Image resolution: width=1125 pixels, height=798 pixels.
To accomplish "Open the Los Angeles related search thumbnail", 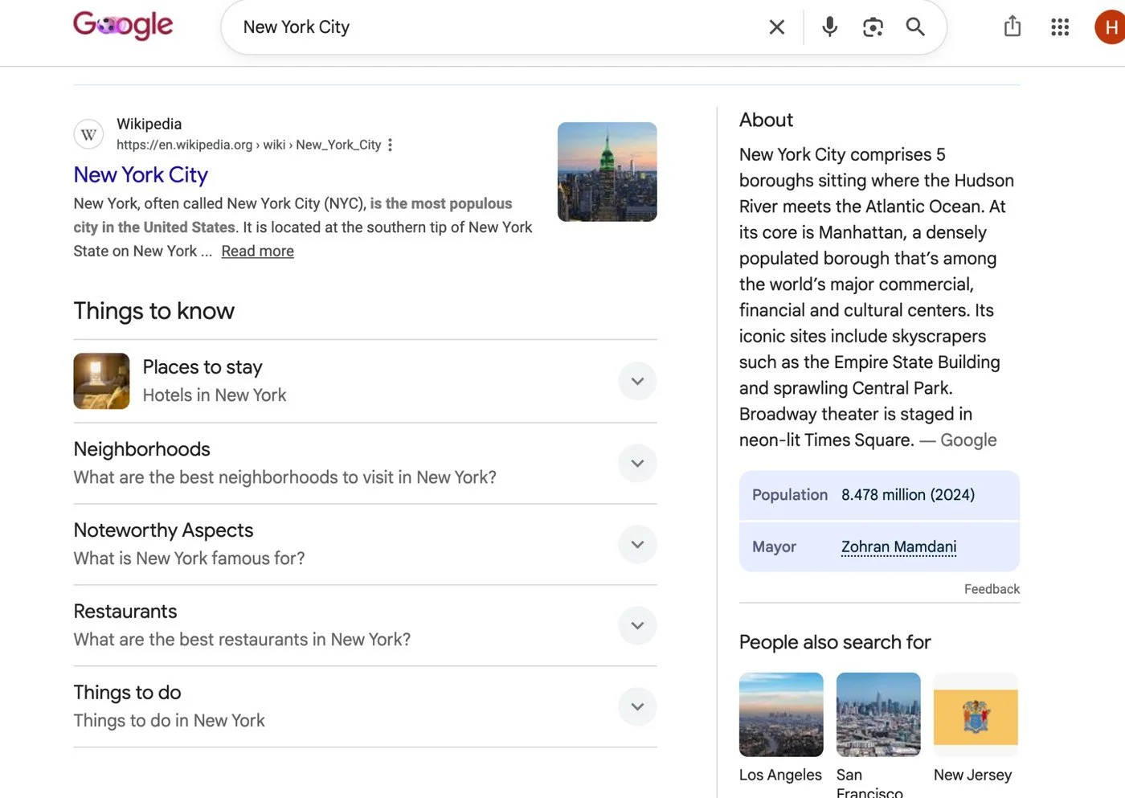I will coord(781,714).
